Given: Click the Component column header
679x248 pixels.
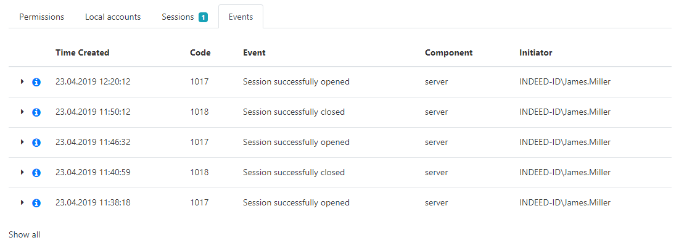Looking at the screenshot, I should 448,53.
